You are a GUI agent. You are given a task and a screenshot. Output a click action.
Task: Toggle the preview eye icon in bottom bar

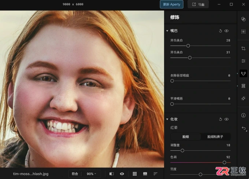pos(122,174)
